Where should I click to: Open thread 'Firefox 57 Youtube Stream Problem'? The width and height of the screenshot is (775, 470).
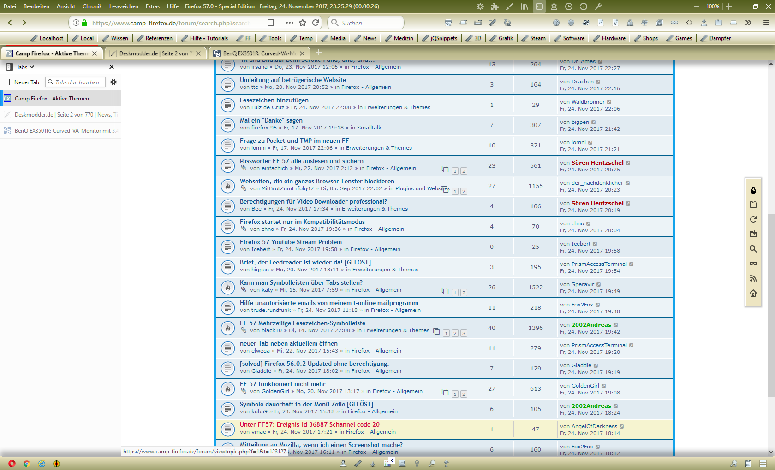tap(291, 242)
